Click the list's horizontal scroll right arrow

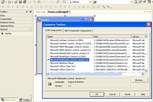(143, 74)
